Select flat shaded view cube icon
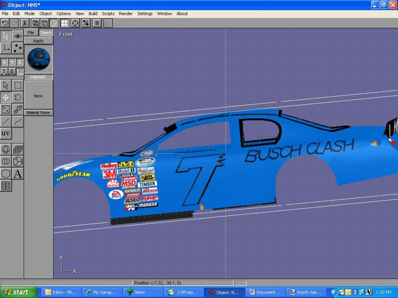Viewport: 398px width, 298px height. tap(44, 23)
